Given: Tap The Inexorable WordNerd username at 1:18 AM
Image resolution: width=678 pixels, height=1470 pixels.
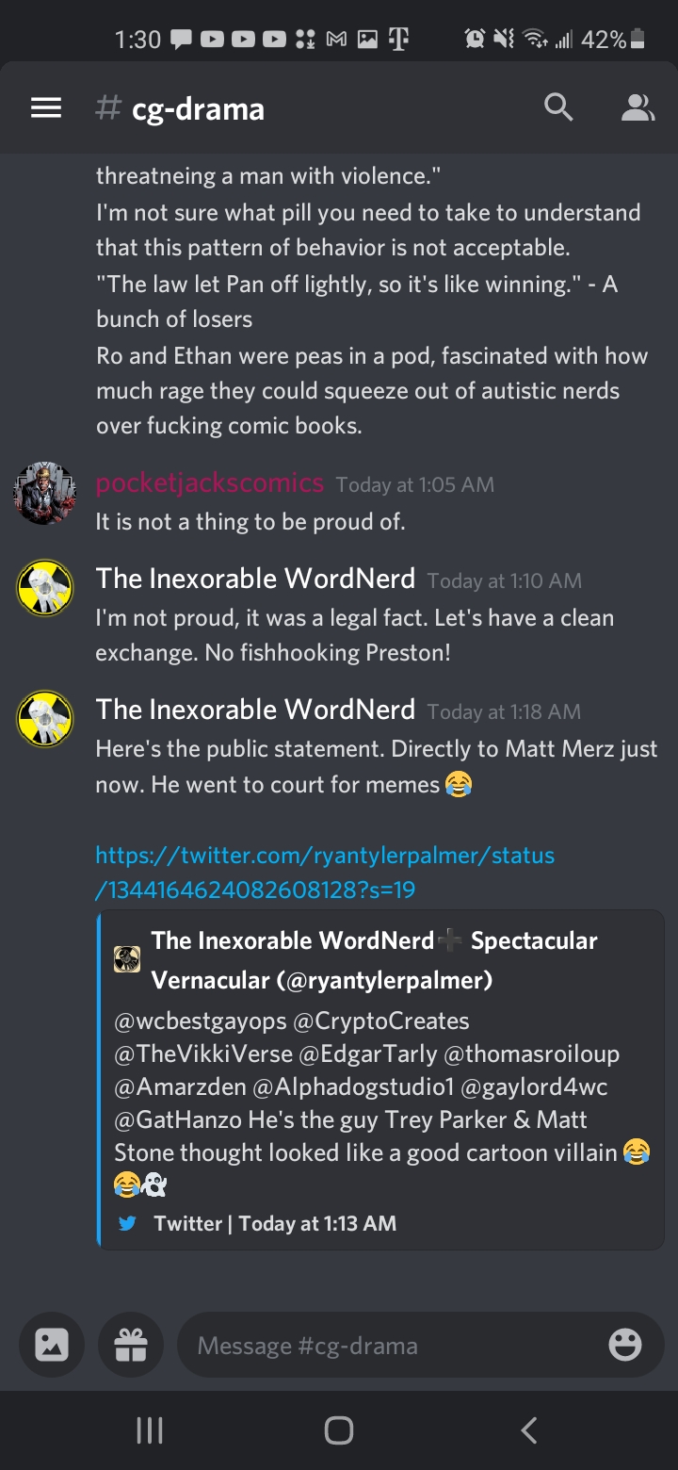Looking at the screenshot, I should [x=255, y=709].
